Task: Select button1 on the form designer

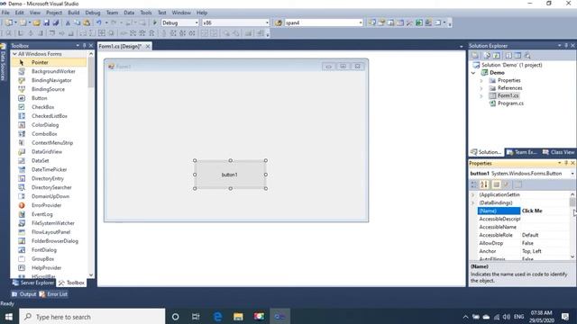Action: 230,175
